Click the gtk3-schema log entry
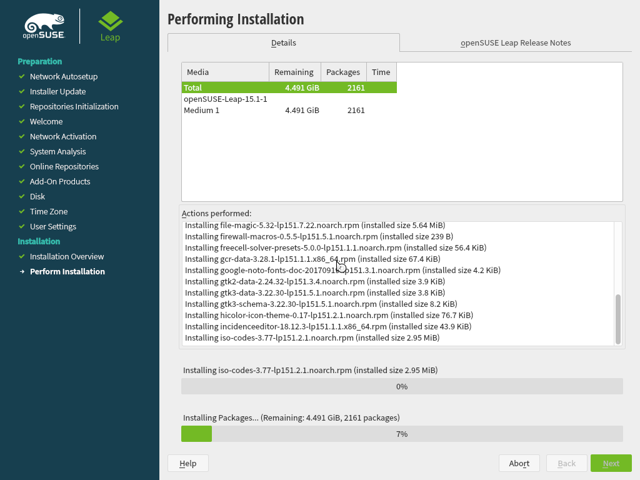Screen dimensions: 640x480 tap(321, 304)
